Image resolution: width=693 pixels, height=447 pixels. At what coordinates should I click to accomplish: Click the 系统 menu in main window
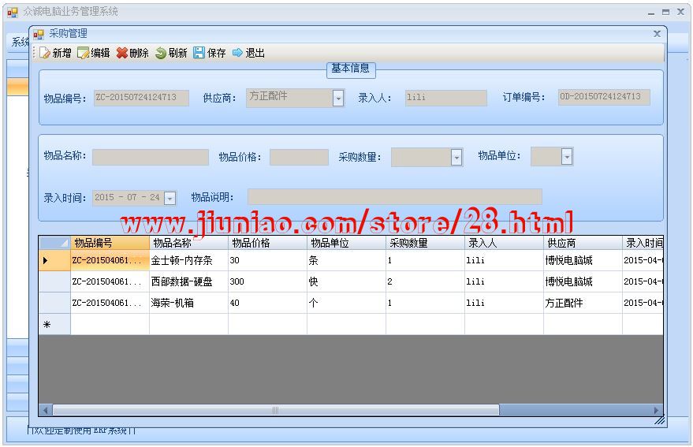[x=20, y=42]
